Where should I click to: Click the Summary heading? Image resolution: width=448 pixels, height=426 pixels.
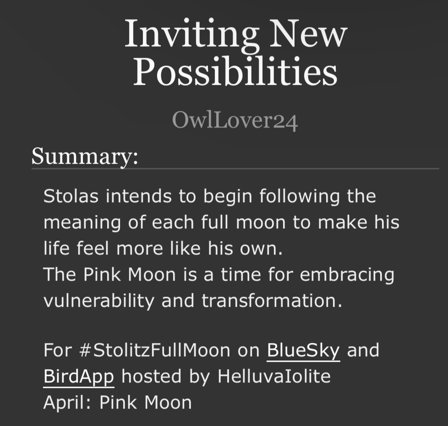[x=85, y=156]
